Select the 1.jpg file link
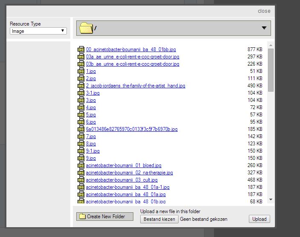 click(91, 71)
